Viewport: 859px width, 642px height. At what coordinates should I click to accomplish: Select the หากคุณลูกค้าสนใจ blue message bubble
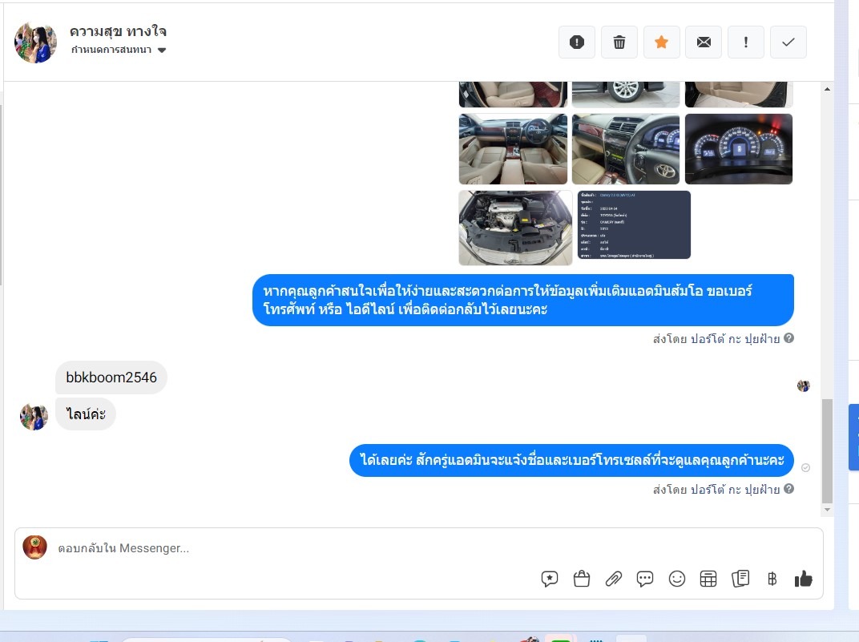pos(523,300)
